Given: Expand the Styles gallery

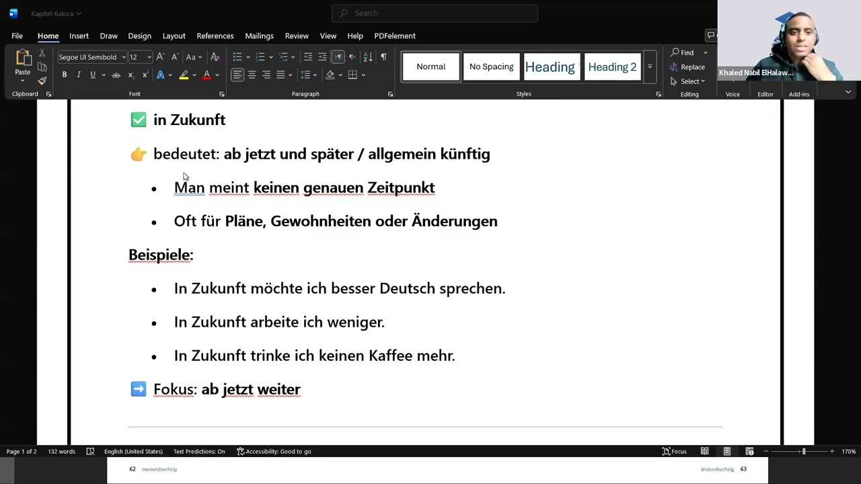Looking at the screenshot, I should [650, 67].
